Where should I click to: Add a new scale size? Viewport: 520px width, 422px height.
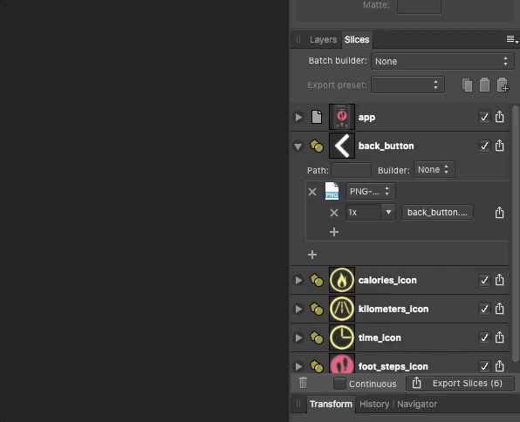click(334, 232)
